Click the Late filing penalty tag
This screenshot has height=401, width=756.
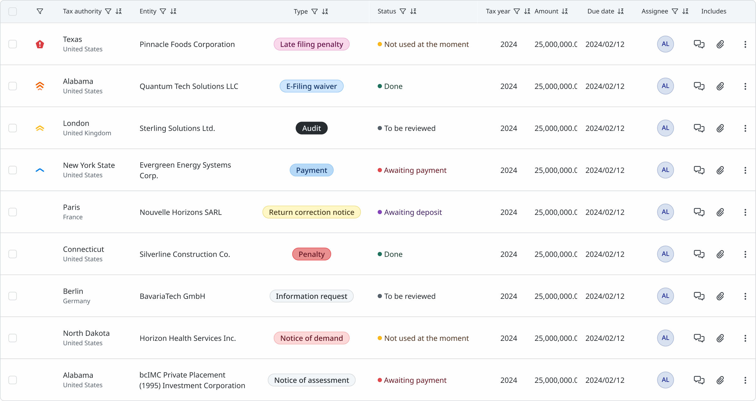(x=311, y=44)
